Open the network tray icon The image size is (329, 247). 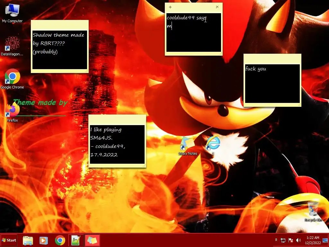tap(283, 240)
